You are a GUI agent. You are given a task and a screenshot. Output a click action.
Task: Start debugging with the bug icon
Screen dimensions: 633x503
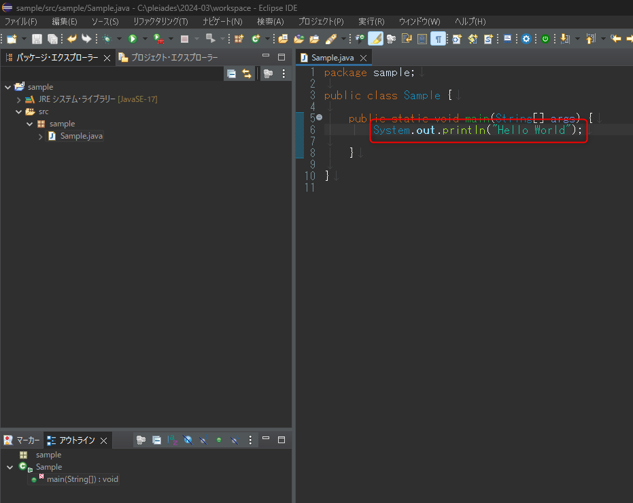click(x=107, y=39)
